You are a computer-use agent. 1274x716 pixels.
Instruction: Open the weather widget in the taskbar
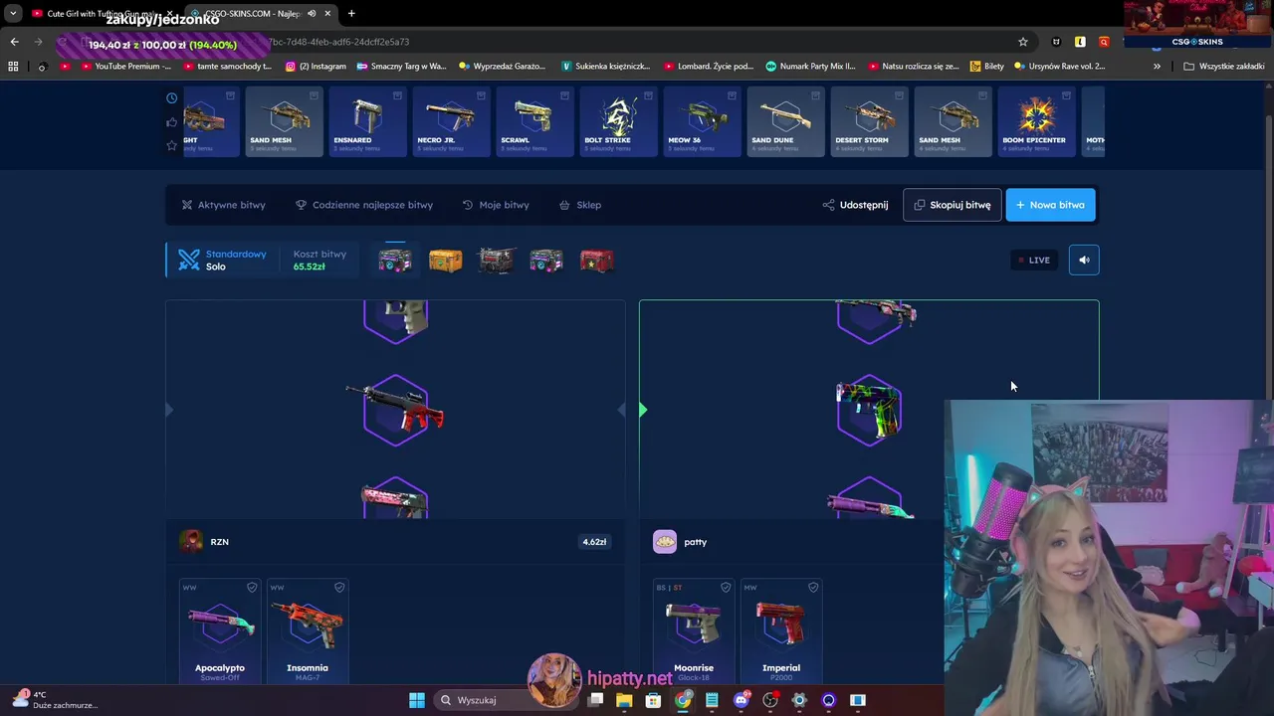[55, 700]
